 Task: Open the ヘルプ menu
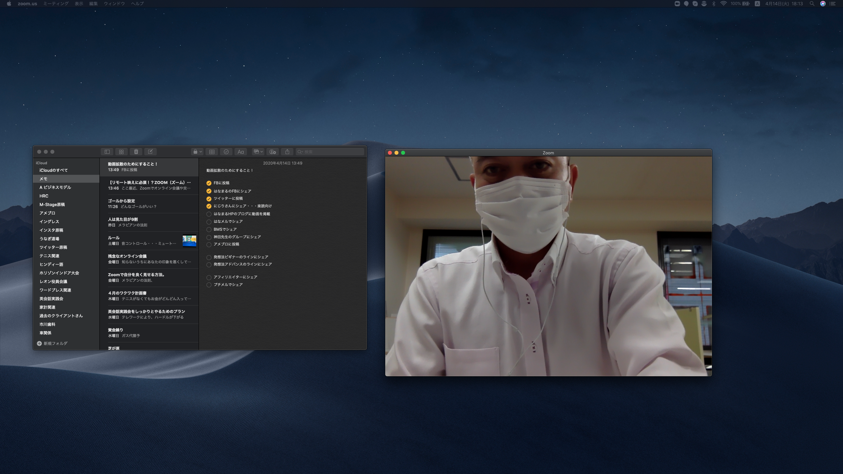tap(137, 4)
